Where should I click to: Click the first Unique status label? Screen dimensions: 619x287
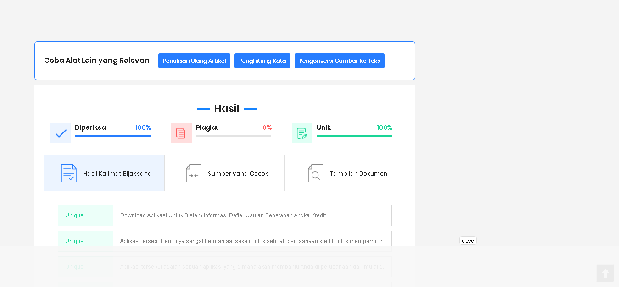point(74,215)
